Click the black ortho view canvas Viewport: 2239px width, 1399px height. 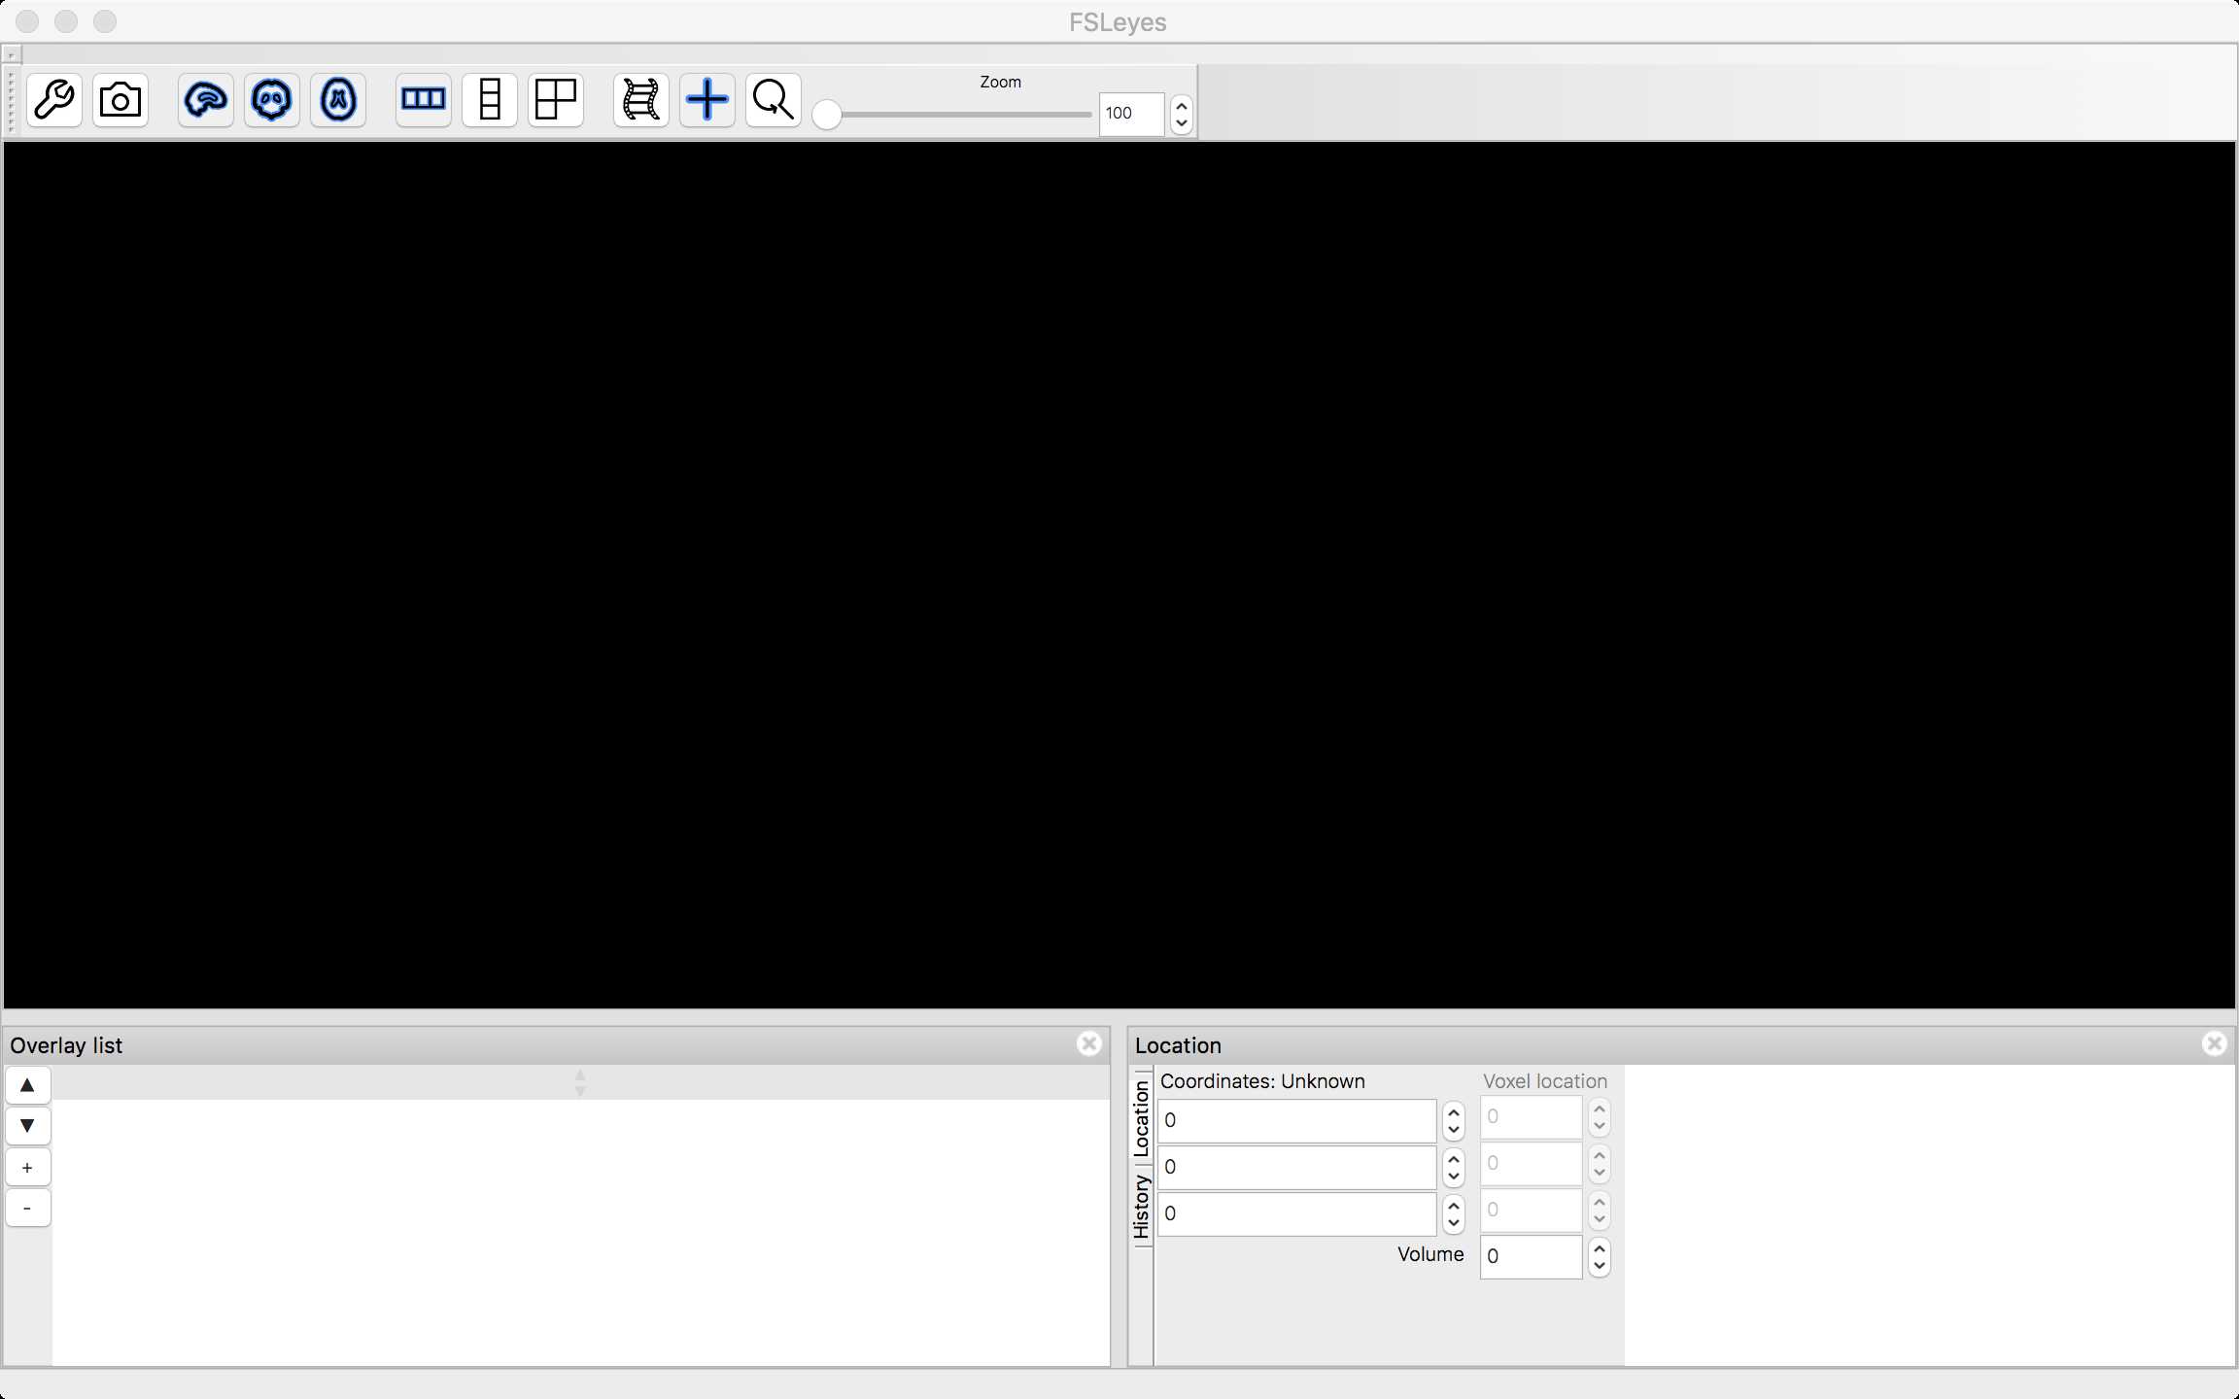(1119, 575)
